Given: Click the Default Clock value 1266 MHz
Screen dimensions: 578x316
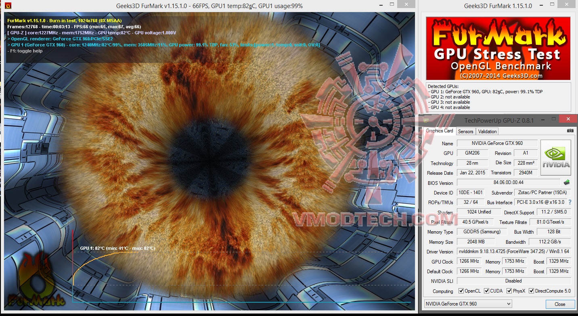Looking at the screenshot, I should pos(469,271).
